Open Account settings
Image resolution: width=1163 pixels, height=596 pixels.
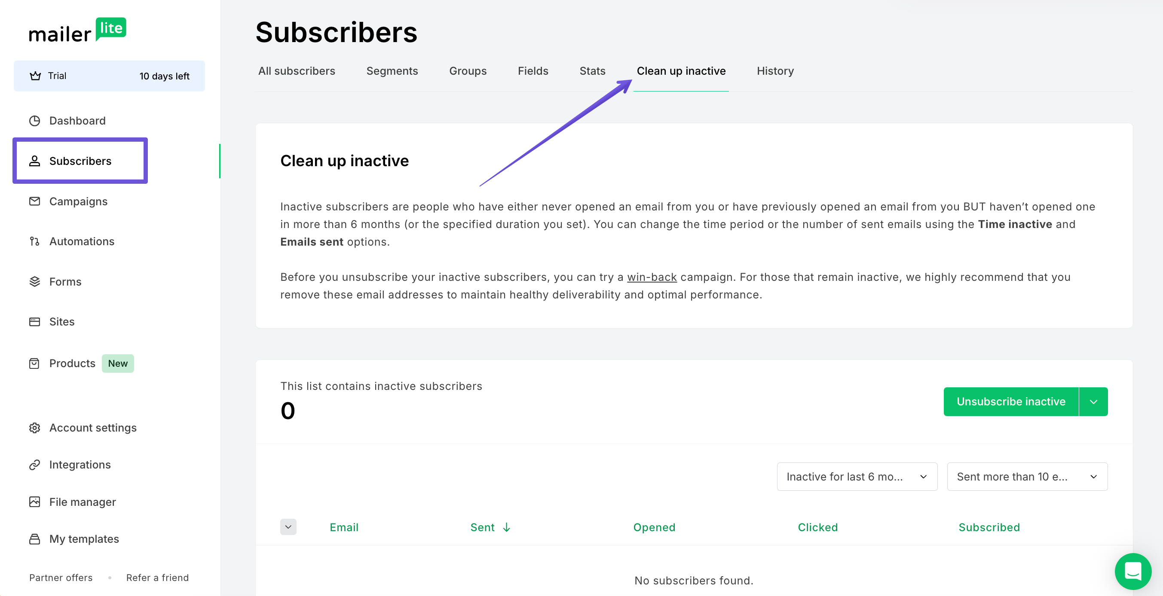[92, 428]
